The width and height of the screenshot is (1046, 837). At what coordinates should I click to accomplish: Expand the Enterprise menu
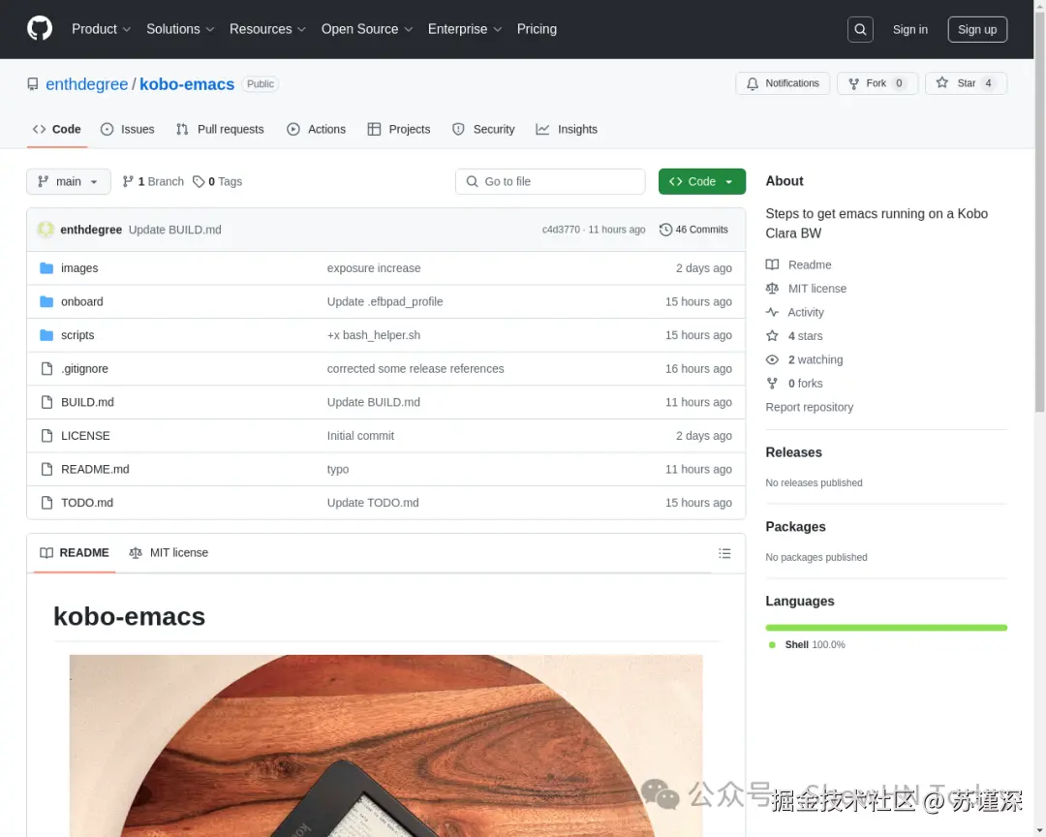tap(464, 29)
